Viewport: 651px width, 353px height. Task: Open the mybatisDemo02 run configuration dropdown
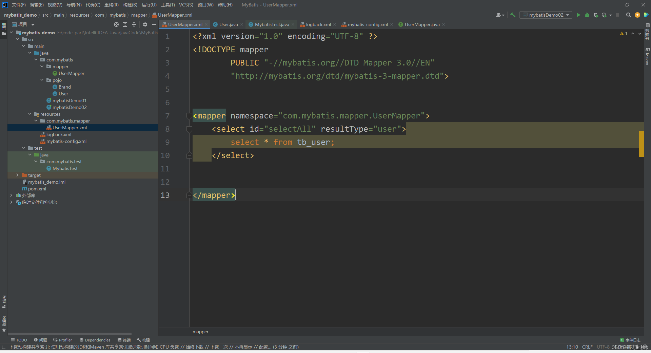[x=546, y=15]
